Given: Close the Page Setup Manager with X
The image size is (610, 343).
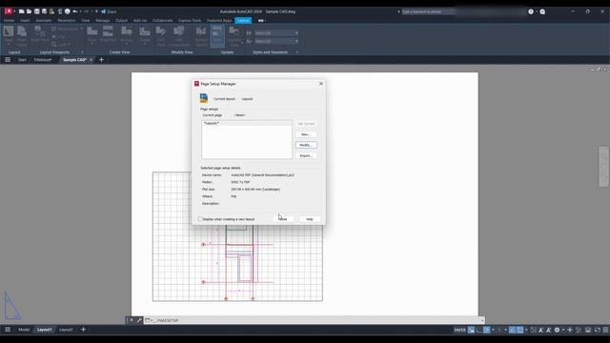Looking at the screenshot, I should pos(321,84).
